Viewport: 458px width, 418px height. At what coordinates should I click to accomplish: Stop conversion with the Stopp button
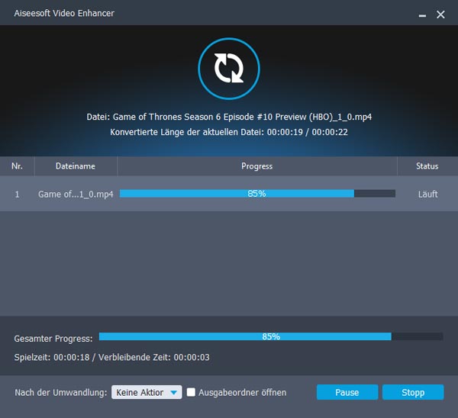click(412, 392)
